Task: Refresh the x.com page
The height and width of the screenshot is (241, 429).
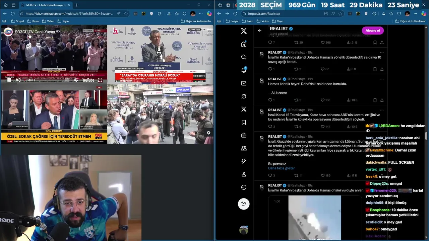Action: tap(235, 13)
